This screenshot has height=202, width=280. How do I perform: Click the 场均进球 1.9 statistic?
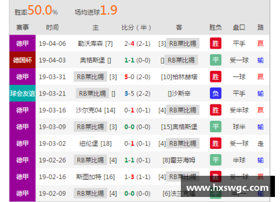pos(96,11)
